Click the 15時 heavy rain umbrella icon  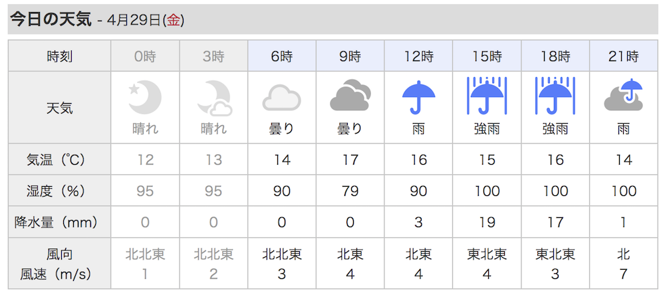pos(487,96)
